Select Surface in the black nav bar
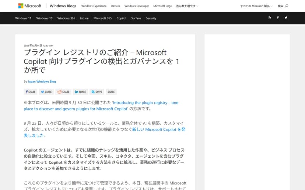The image size is (305, 190). coord(136,18)
